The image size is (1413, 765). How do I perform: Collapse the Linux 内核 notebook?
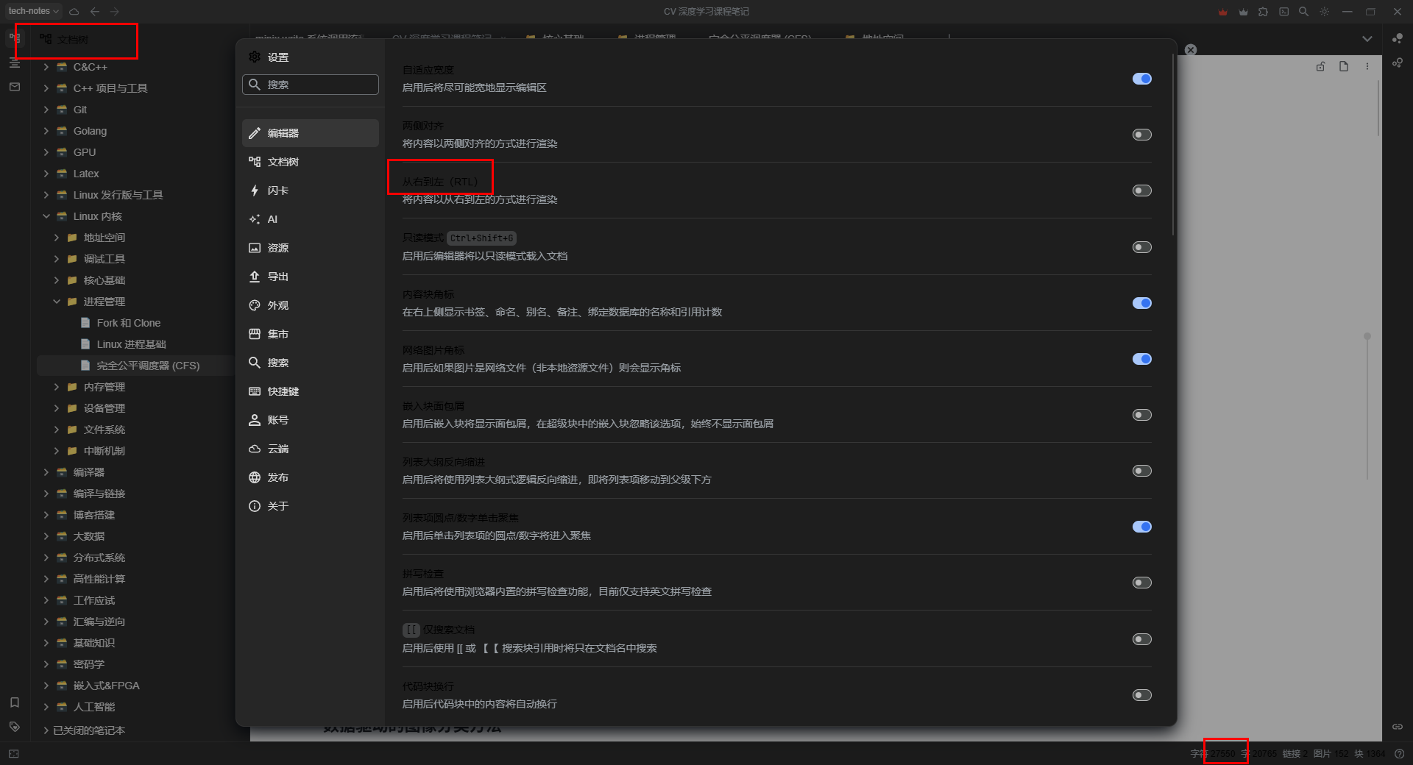click(46, 216)
